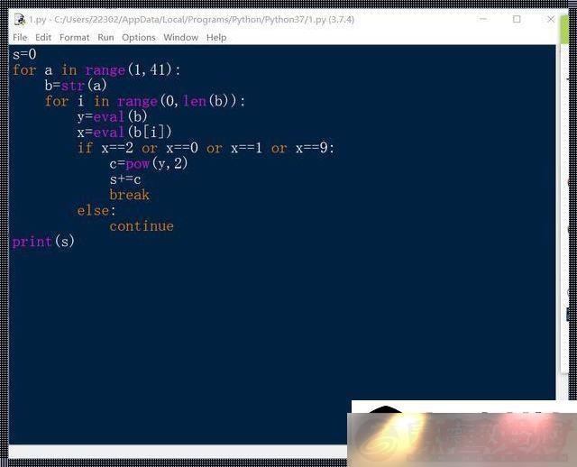The width and height of the screenshot is (577, 467).
Task: Click the 'print(s)' line
Action: tap(43, 242)
